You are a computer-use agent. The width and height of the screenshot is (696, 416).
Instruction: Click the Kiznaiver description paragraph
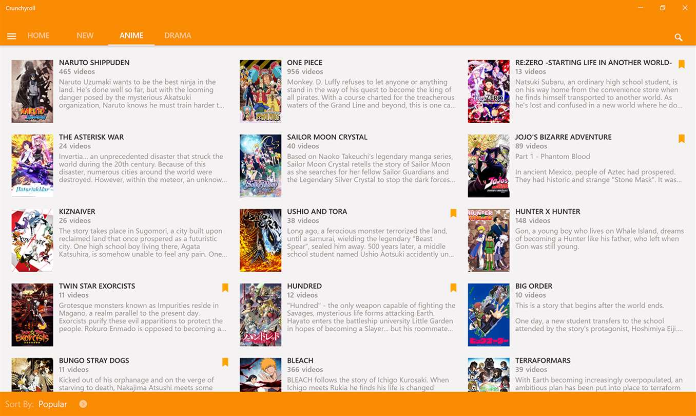click(143, 243)
